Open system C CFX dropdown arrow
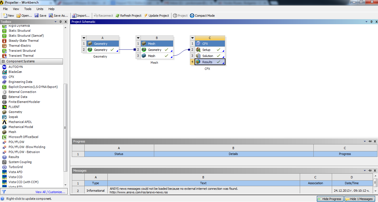Image resolution: width=378 pixels, height=202 pixels. pyautogui.click(x=192, y=38)
